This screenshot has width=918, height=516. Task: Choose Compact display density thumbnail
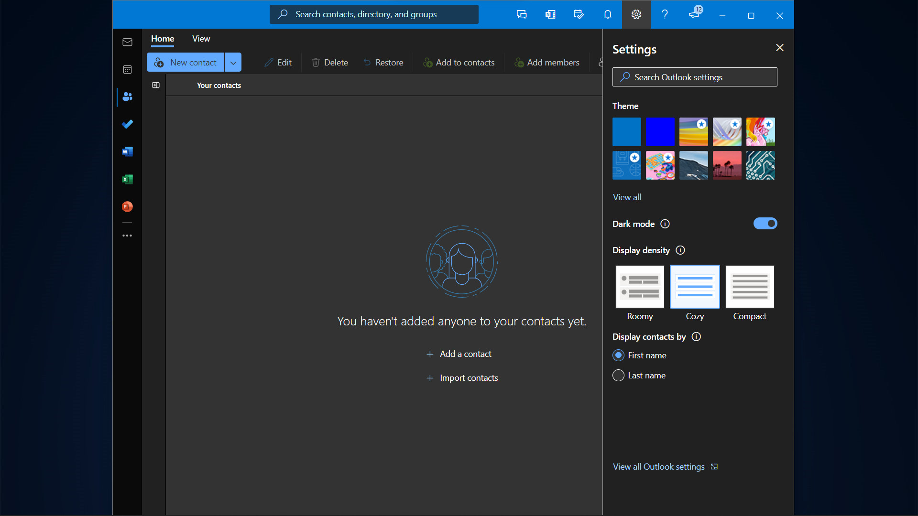coord(750,287)
